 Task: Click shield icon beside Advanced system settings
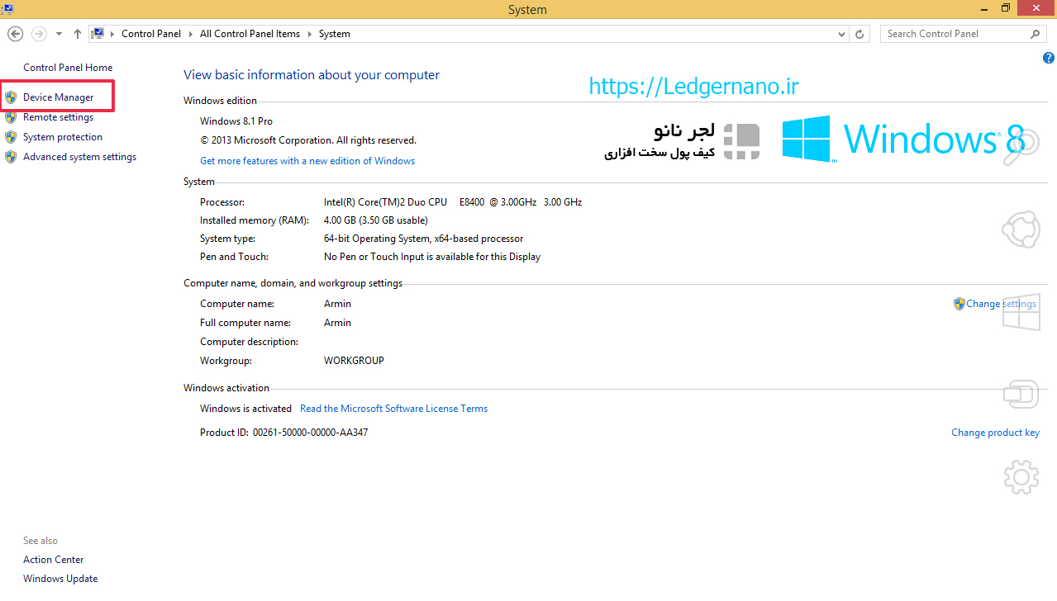[x=11, y=157]
